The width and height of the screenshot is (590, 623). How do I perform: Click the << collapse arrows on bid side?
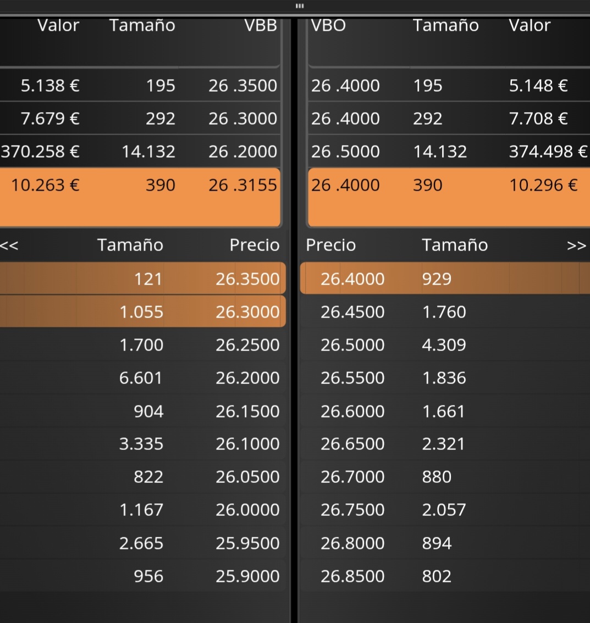pyautogui.click(x=9, y=246)
